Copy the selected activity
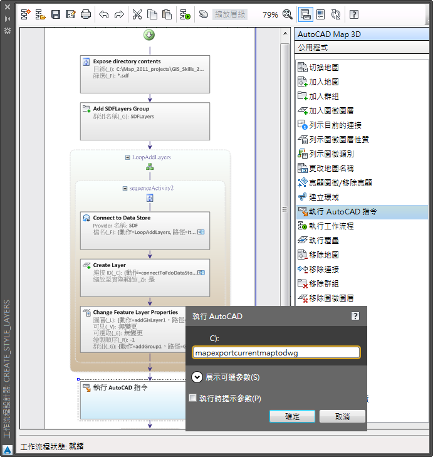The height and width of the screenshot is (457, 433). pos(152,14)
